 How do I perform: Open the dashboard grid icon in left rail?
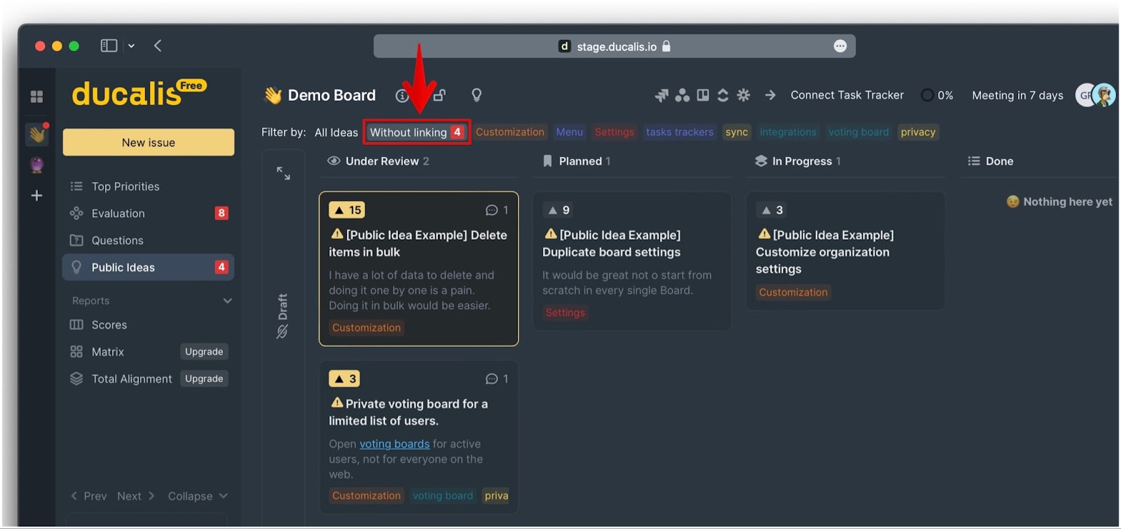coord(36,96)
